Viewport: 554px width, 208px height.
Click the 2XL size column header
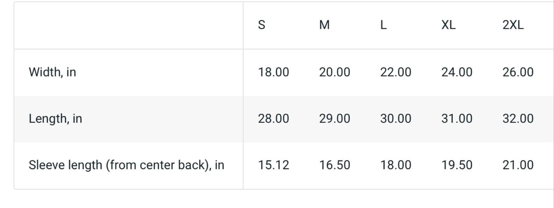513,25
